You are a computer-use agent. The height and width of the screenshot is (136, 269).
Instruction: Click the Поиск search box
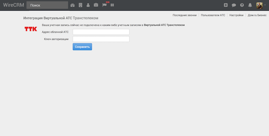point(47,5)
